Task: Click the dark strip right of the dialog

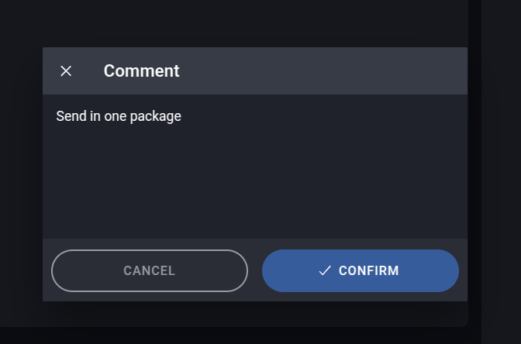Action: click(501, 170)
